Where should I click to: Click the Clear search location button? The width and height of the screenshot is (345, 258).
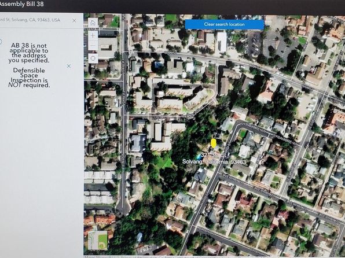[225, 24]
